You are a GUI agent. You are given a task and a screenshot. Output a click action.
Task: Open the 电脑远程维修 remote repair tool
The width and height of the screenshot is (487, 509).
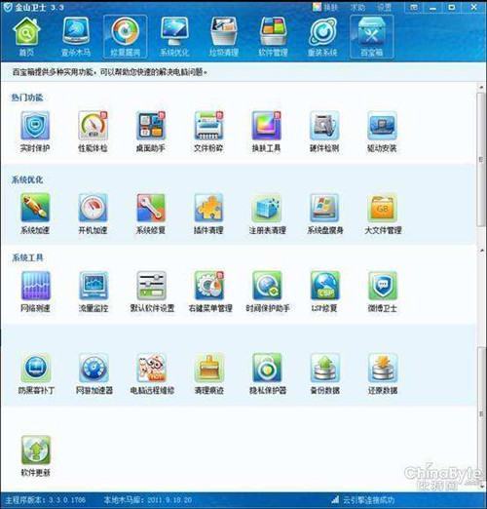coord(152,373)
